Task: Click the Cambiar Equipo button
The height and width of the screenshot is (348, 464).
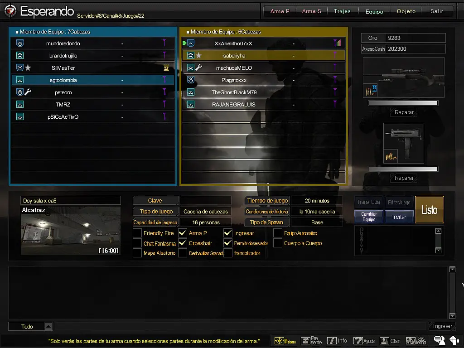Action: coord(369,217)
